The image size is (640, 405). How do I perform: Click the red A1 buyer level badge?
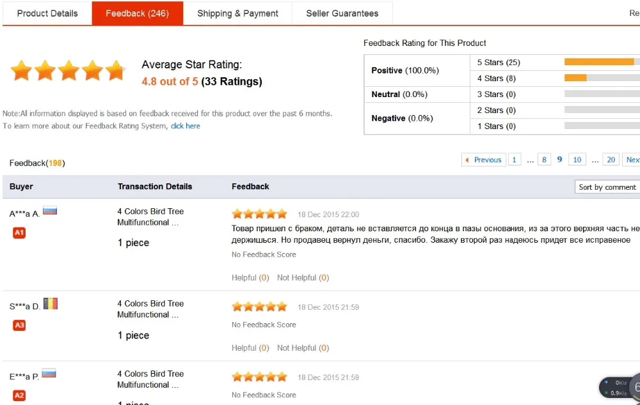[19, 233]
